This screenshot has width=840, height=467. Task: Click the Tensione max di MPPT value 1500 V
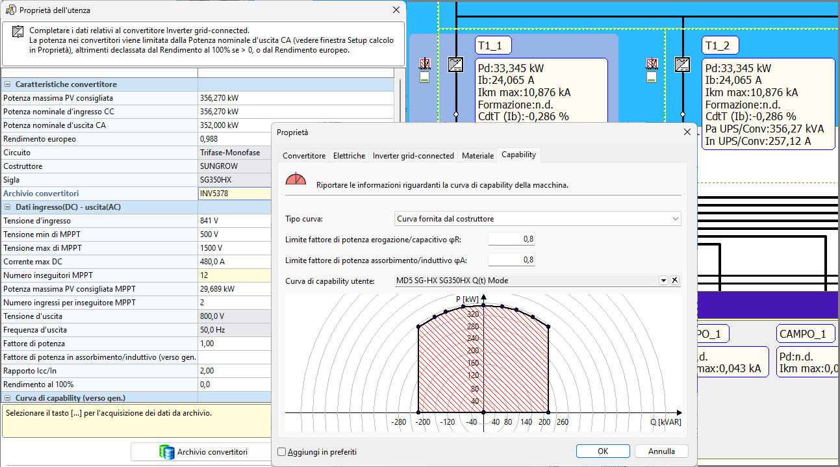tap(235, 248)
